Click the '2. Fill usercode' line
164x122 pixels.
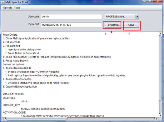12,42
